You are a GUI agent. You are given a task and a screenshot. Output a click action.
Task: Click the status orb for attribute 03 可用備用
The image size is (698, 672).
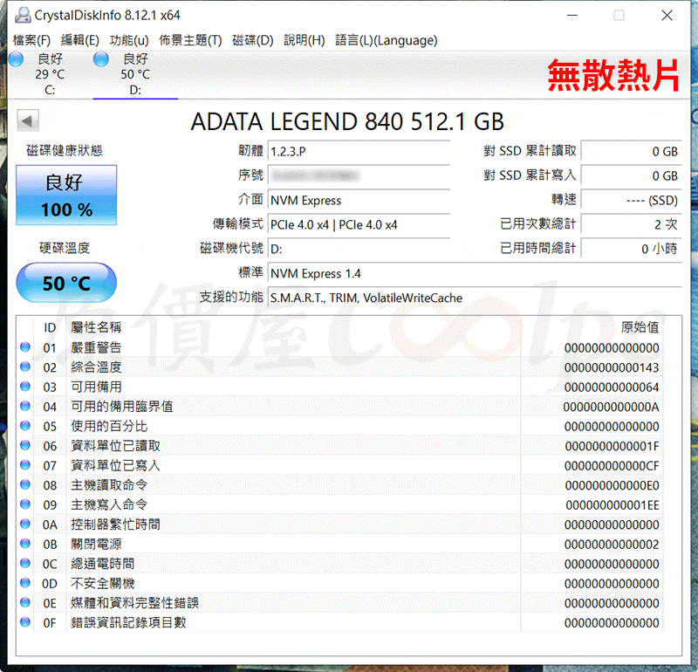[x=25, y=386]
